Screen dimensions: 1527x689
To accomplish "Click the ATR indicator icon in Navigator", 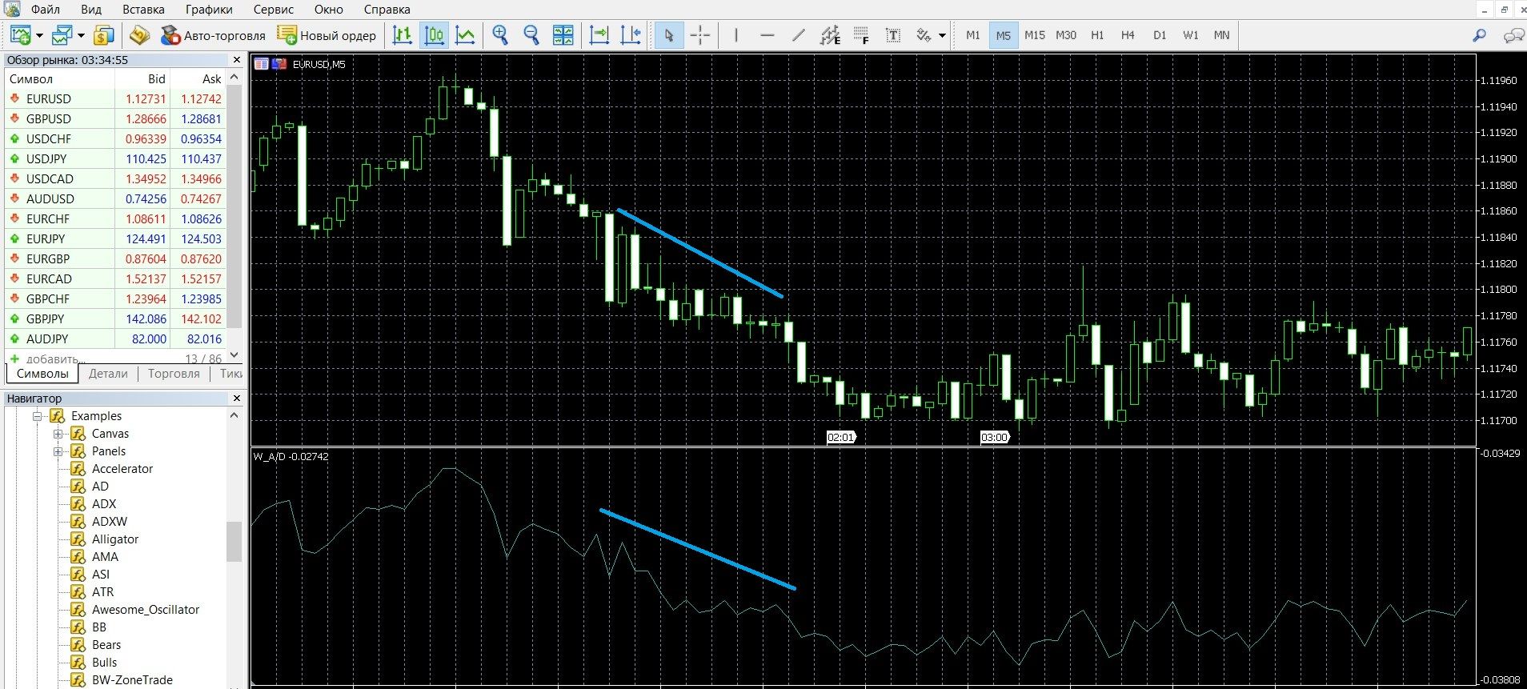I will [x=78, y=592].
